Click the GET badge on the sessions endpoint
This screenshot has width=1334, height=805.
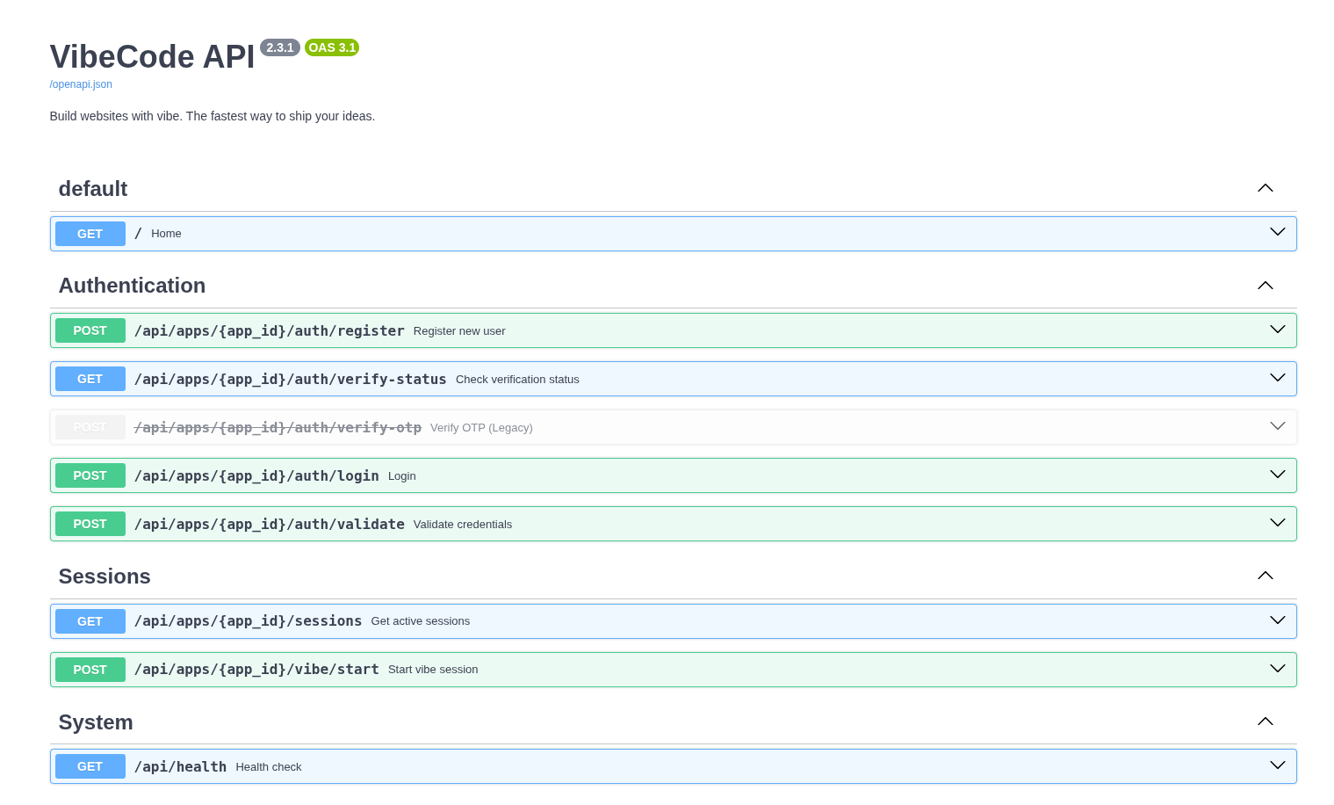tap(90, 621)
